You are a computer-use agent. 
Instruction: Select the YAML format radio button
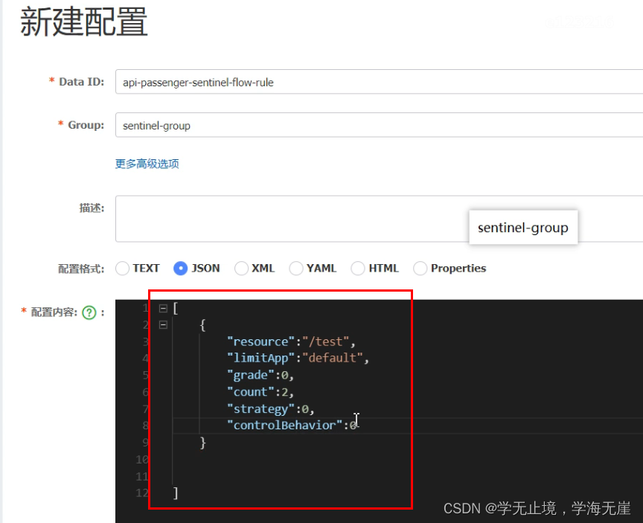pyautogui.click(x=295, y=268)
